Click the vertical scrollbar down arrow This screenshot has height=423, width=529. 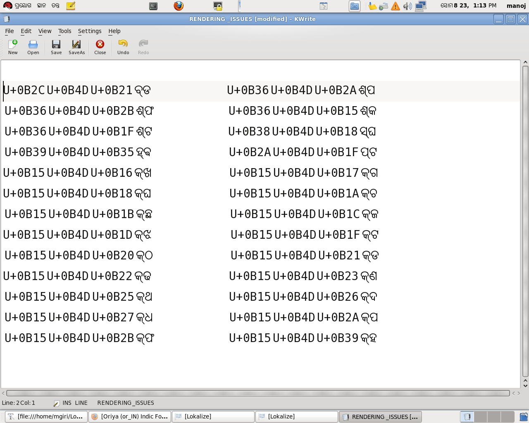click(525, 385)
